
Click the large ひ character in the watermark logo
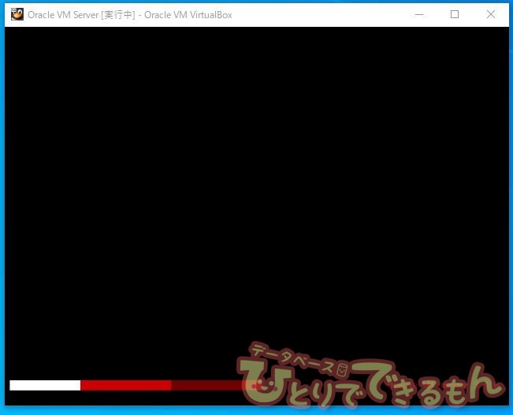click(x=262, y=379)
